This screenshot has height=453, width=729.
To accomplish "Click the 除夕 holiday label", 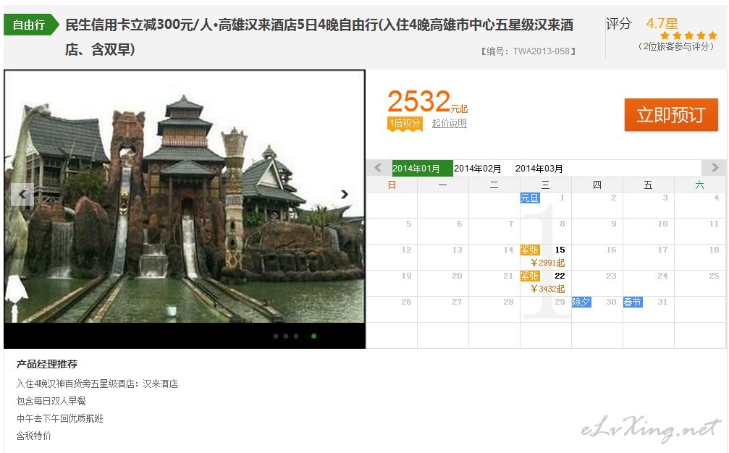I will pyautogui.click(x=581, y=302).
